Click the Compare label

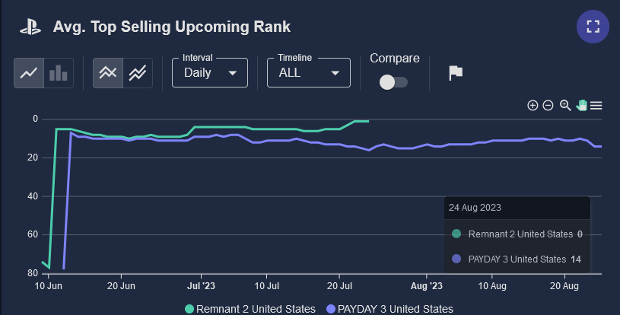point(395,58)
